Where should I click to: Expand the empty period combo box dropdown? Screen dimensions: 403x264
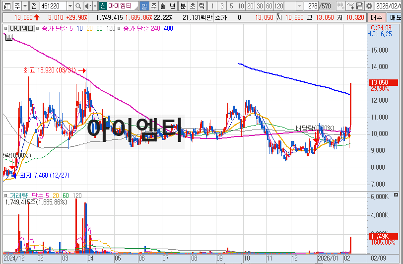299,5
